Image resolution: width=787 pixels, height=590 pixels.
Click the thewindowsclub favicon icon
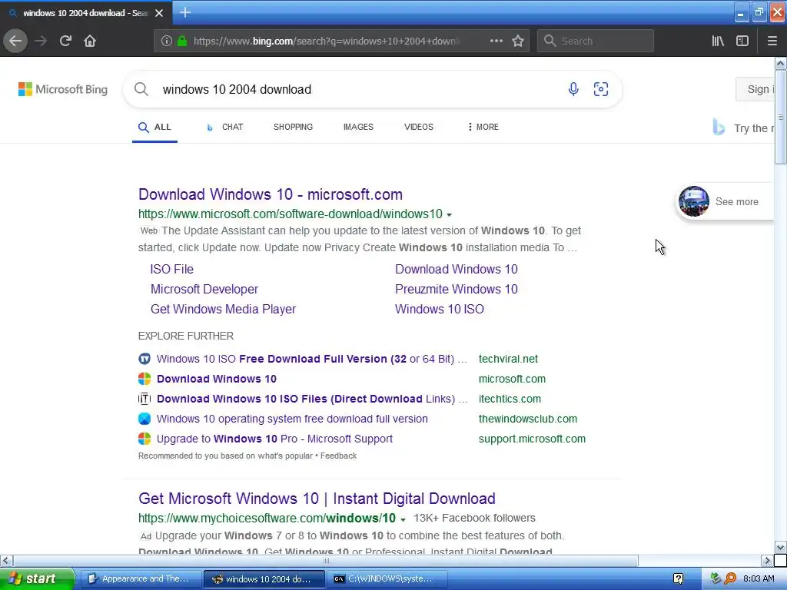[144, 419]
